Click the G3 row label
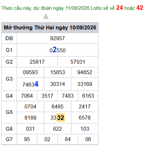The width and height of the screenshot is (145, 147). click(9, 79)
